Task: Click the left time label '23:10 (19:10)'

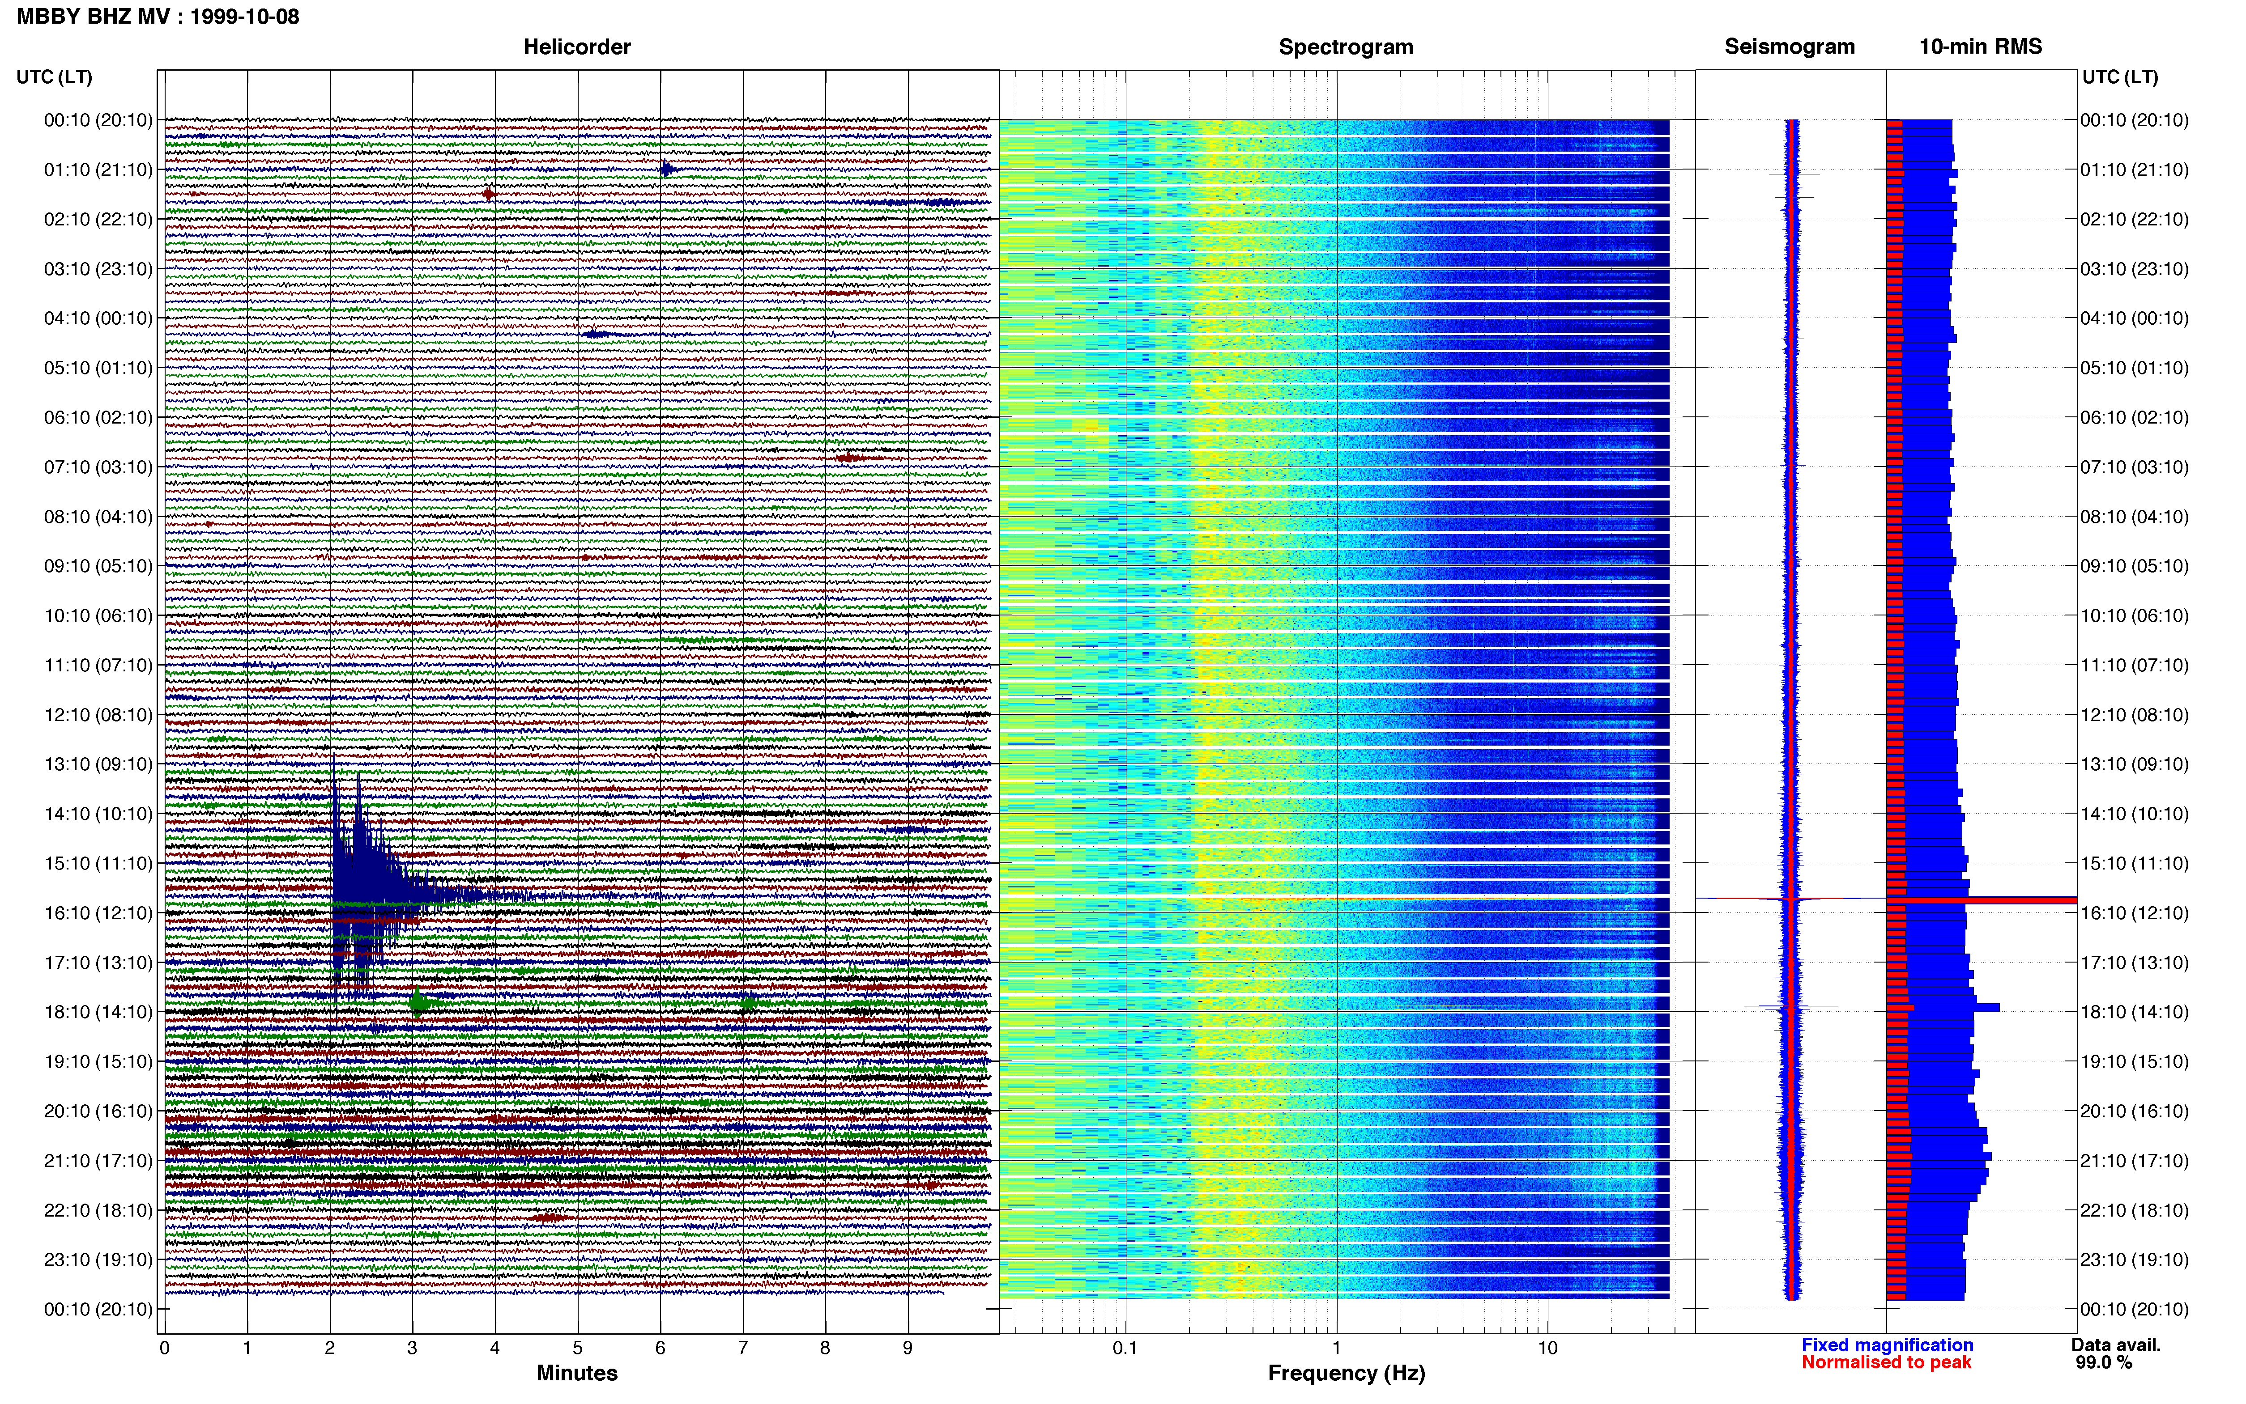Action: click(98, 1260)
